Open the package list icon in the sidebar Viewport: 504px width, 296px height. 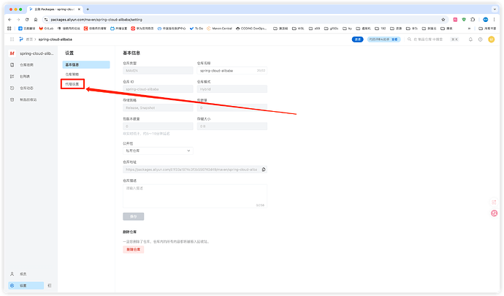click(x=12, y=77)
